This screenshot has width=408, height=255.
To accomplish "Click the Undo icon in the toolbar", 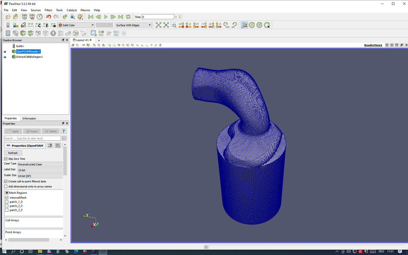I will point(49,17).
